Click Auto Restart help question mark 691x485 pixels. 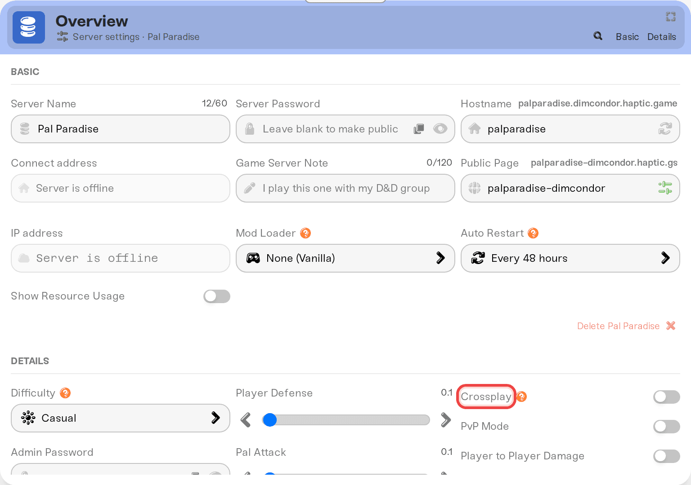(533, 233)
